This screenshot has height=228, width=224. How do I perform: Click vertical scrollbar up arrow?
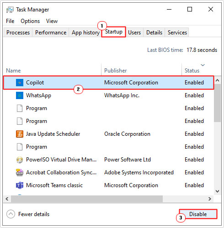pos(218,80)
